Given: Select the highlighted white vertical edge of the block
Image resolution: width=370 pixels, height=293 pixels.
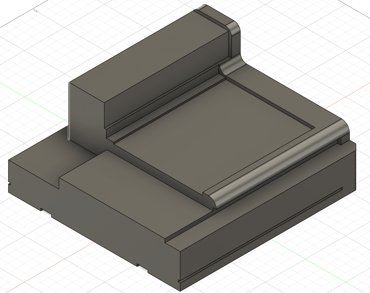Looking at the screenshot, I should point(69,111).
